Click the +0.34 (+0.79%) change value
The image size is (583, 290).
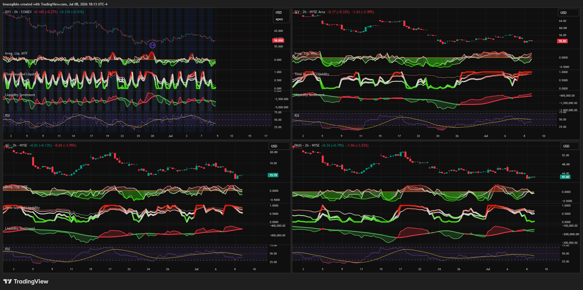333,145
